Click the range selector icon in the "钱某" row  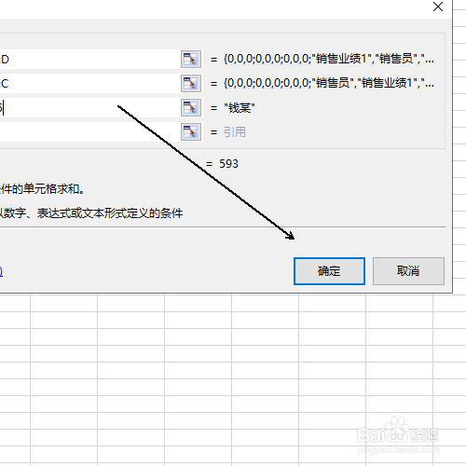[191, 108]
